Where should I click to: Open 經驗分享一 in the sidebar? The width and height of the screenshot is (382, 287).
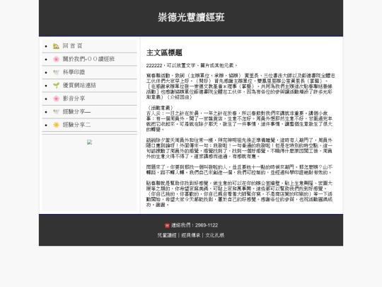76,112
